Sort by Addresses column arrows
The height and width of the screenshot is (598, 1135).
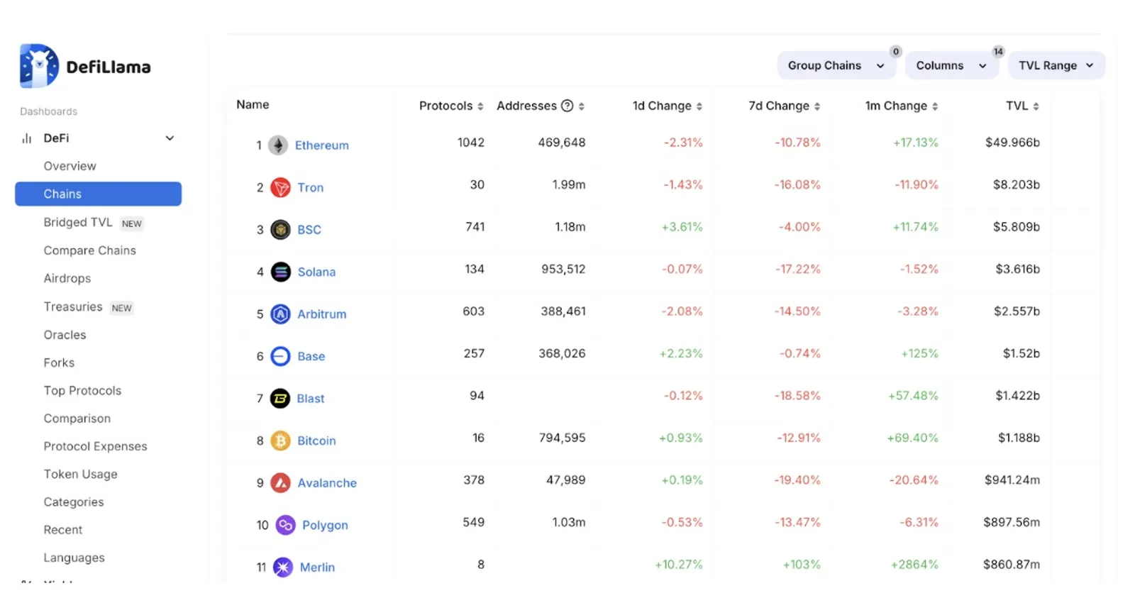pos(582,106)
